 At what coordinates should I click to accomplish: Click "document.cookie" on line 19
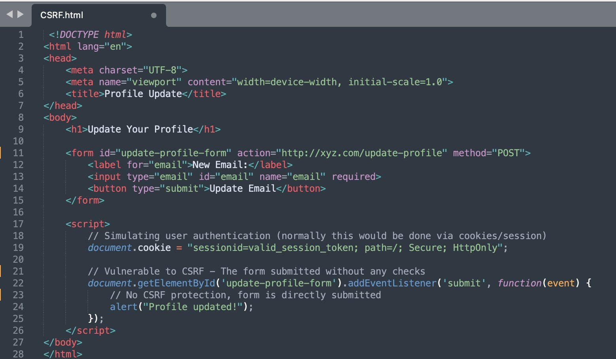click(x=129, y=248)
